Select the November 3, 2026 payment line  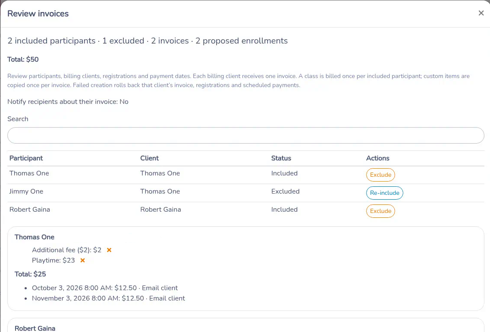tap(108, 298)
